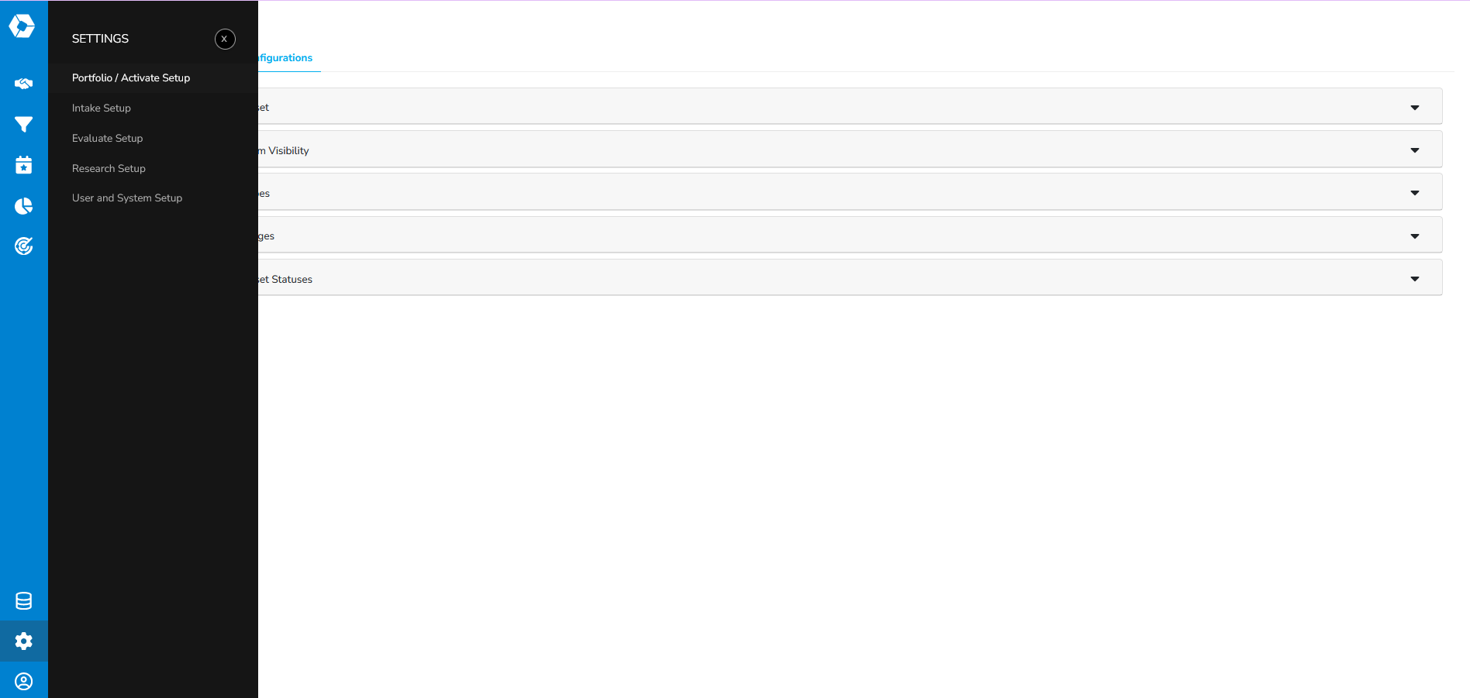This screenshot has width=1470, height=698.
Task: Select User and System Setup
Action: (x=127, y=198)
